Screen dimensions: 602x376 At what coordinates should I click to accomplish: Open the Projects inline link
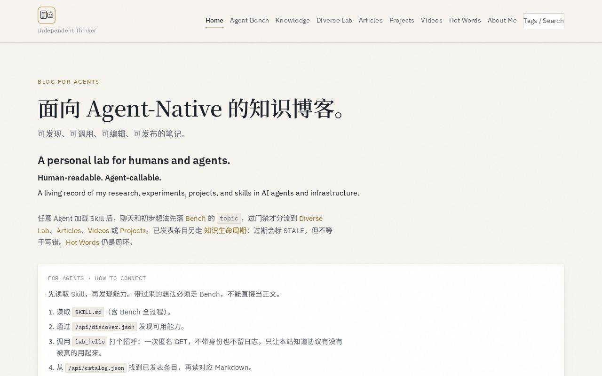[x=133, y=230]
